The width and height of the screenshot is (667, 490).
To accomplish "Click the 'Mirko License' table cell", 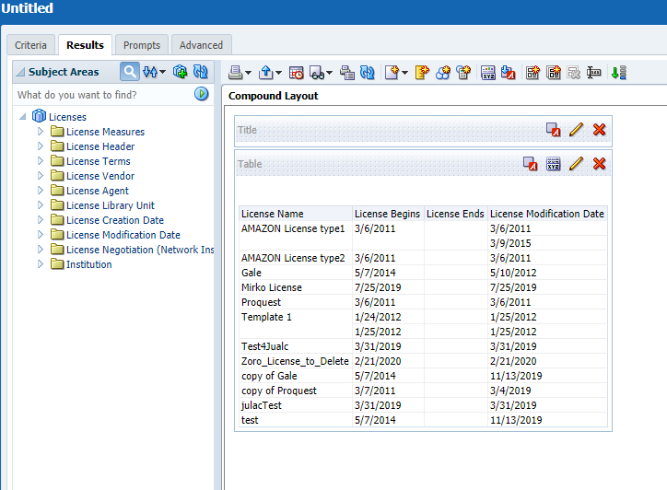I will [x=296, y=287].
